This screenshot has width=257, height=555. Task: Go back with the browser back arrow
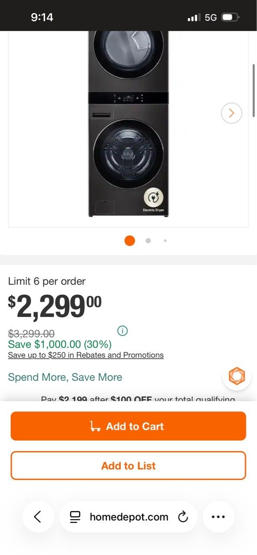38,516
